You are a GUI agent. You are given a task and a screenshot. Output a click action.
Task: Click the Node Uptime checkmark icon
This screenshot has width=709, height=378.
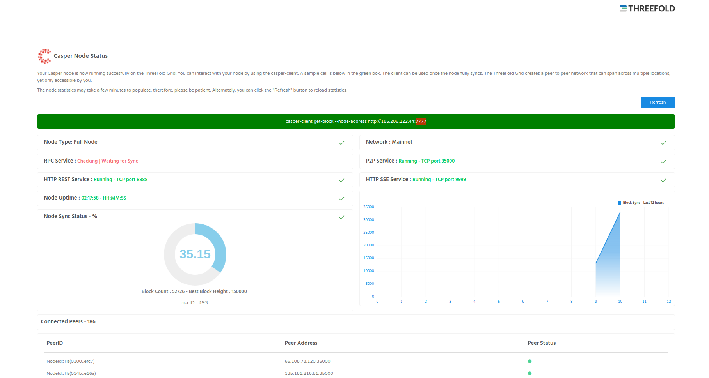point(341,199)
